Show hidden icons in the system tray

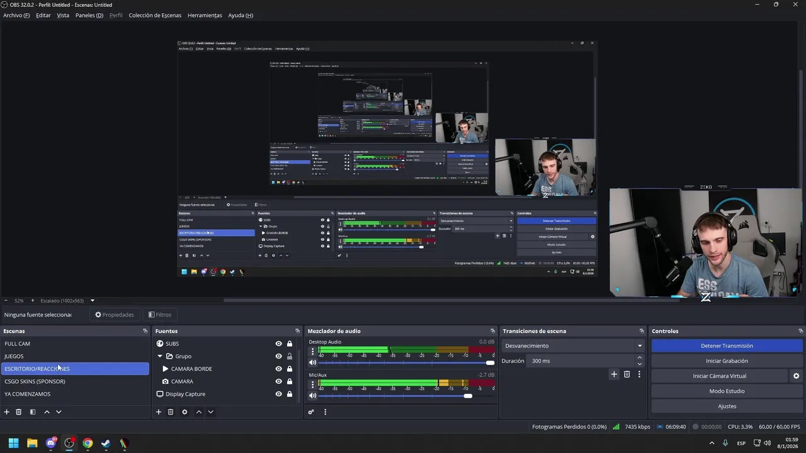click(712, 443)
